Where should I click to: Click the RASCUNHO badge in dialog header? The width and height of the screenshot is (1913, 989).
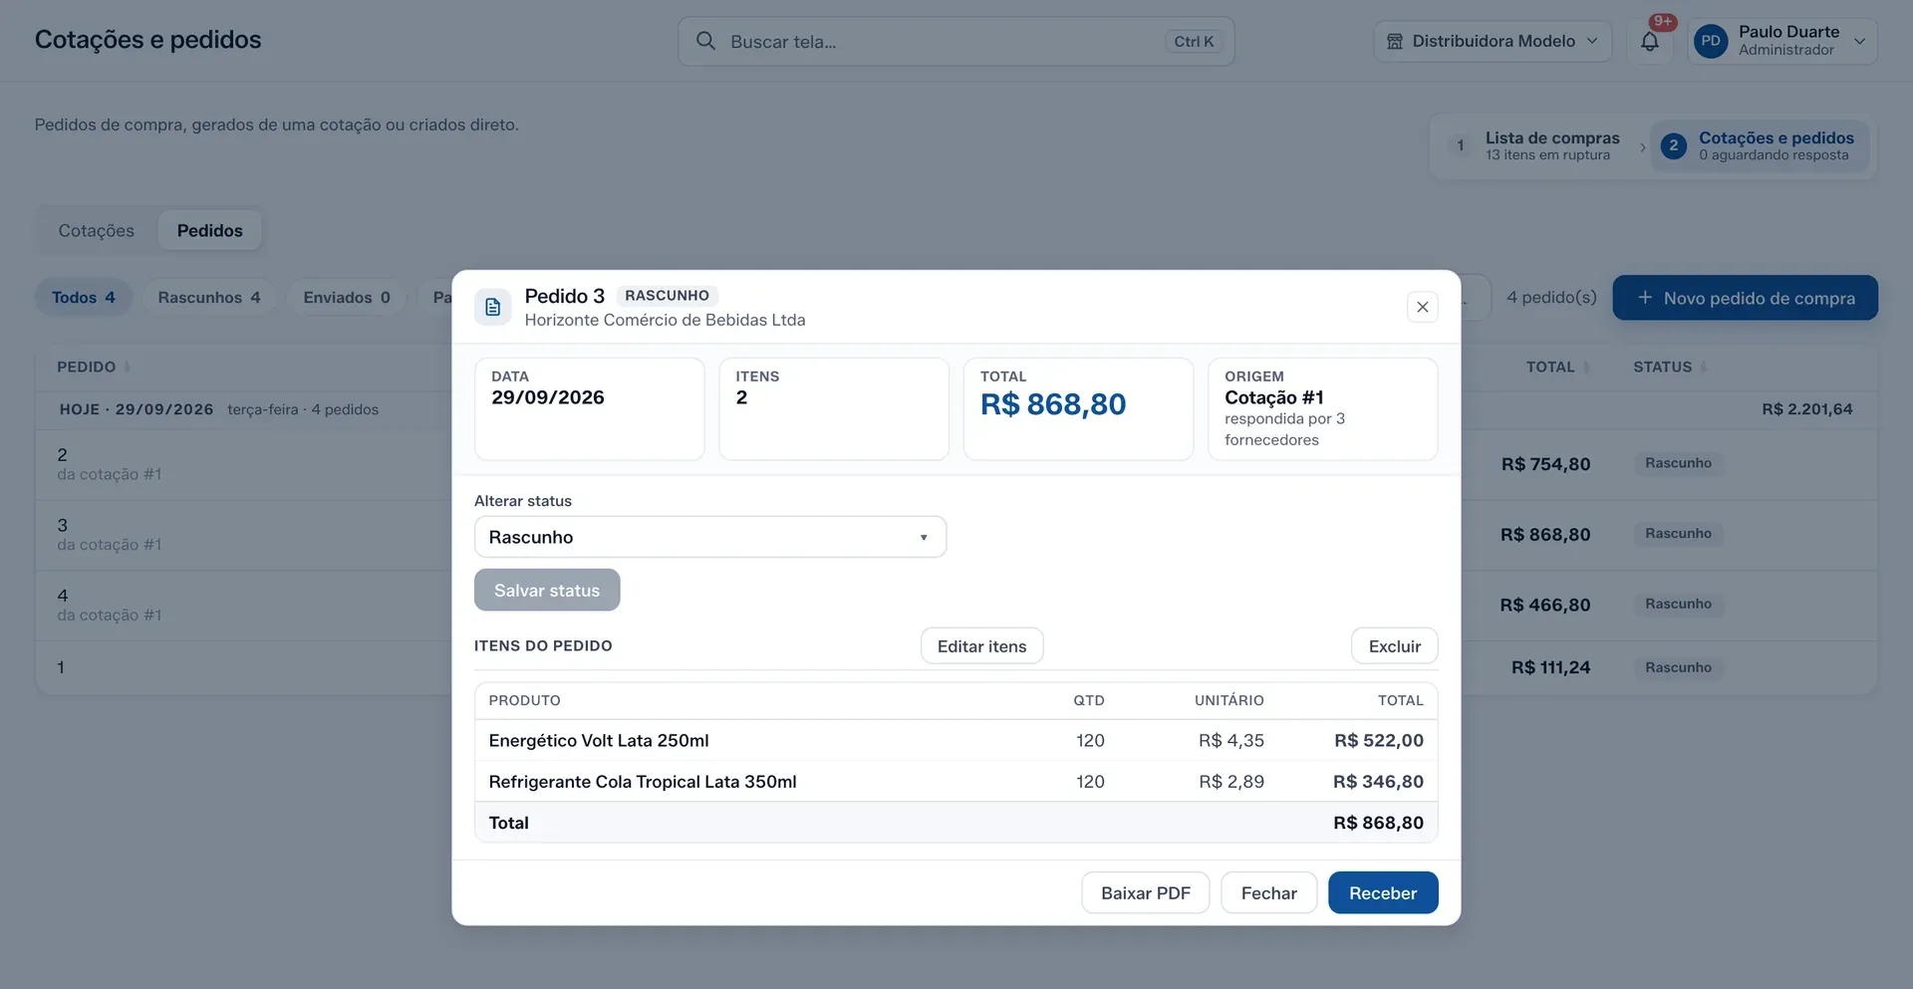click(667, 296)
